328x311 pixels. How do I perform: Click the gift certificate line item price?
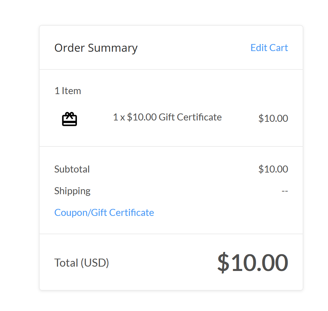click(x=273, y=118)
